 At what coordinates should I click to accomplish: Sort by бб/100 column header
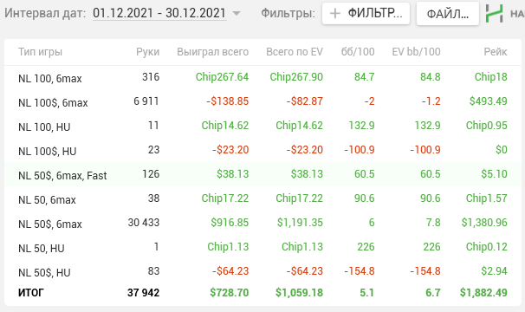point(358,52)
